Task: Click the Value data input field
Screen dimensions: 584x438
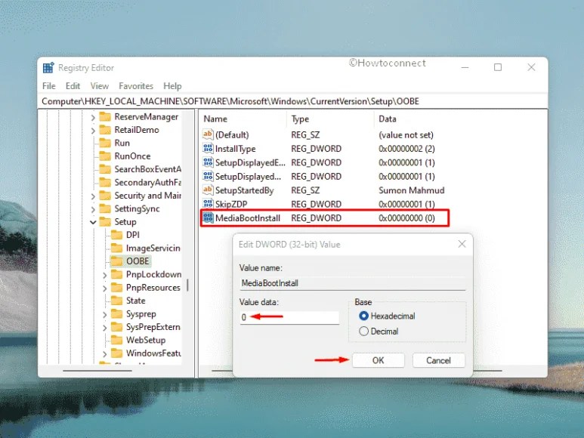Action: [289, 317]
